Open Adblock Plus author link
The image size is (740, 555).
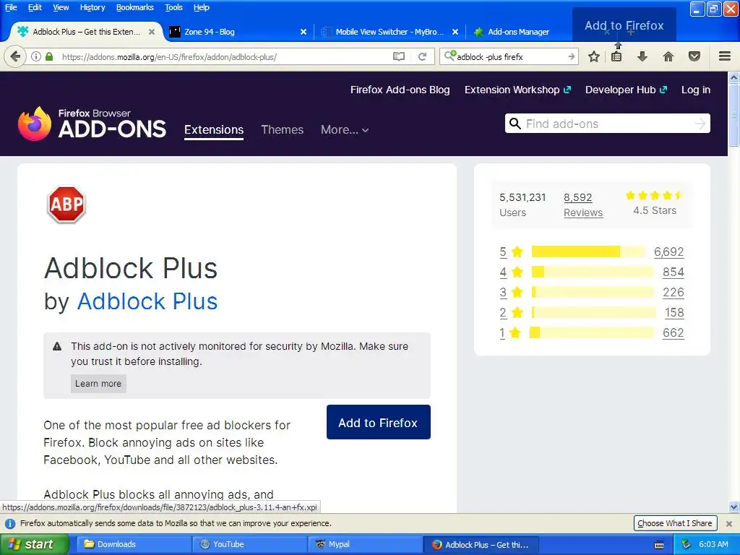(147, 301)
